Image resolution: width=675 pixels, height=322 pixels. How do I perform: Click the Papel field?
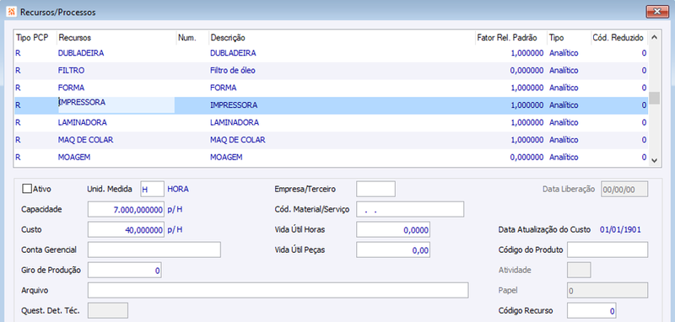(x=607, y=290)
